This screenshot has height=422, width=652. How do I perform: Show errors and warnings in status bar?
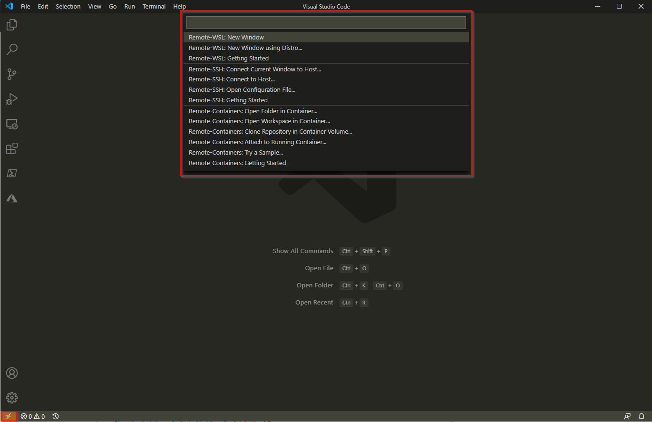pos(33,416)
